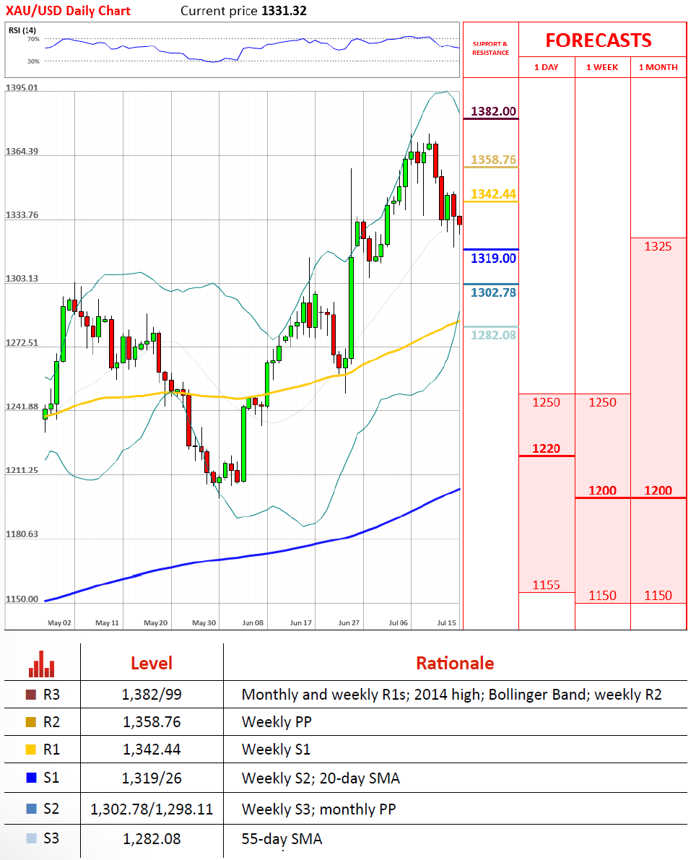Click the 1180.63 price axis label
The height and width of the screenshot is (860, 696).
22,534
